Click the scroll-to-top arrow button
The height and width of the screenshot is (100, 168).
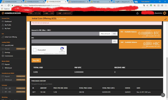coord(163,95)
